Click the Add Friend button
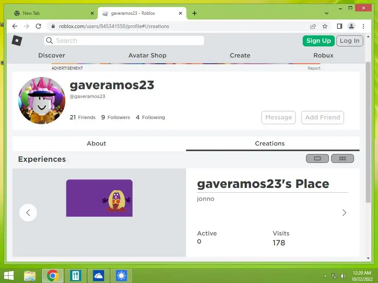Viewport: 378px width, 283px height. coord(323,118)
